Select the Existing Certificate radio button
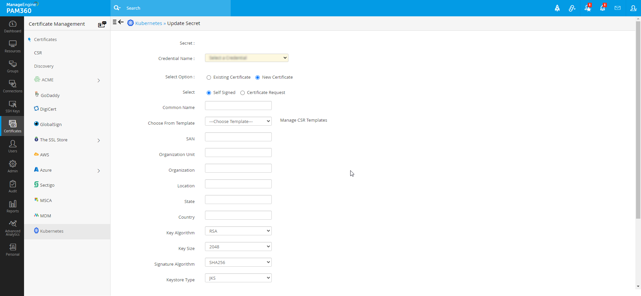This screenshot has height=296, width=641. (x=209, y=77)
